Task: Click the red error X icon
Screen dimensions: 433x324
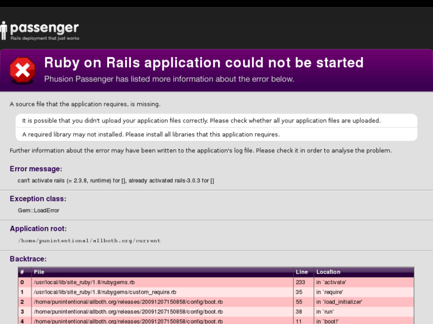Action: pyautogui.click(x=23, y=70)
